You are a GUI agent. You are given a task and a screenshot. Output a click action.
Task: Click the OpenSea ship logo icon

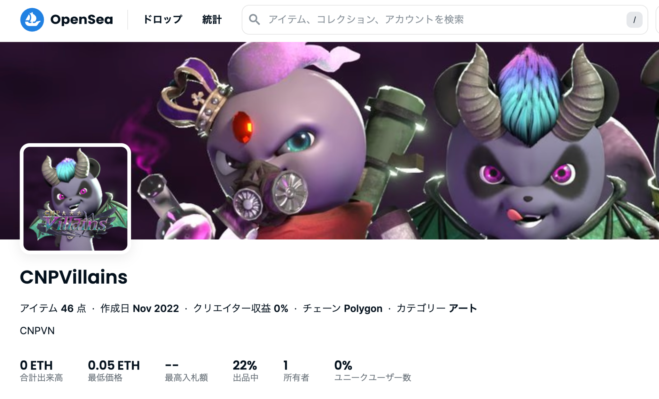pos(32,20)
